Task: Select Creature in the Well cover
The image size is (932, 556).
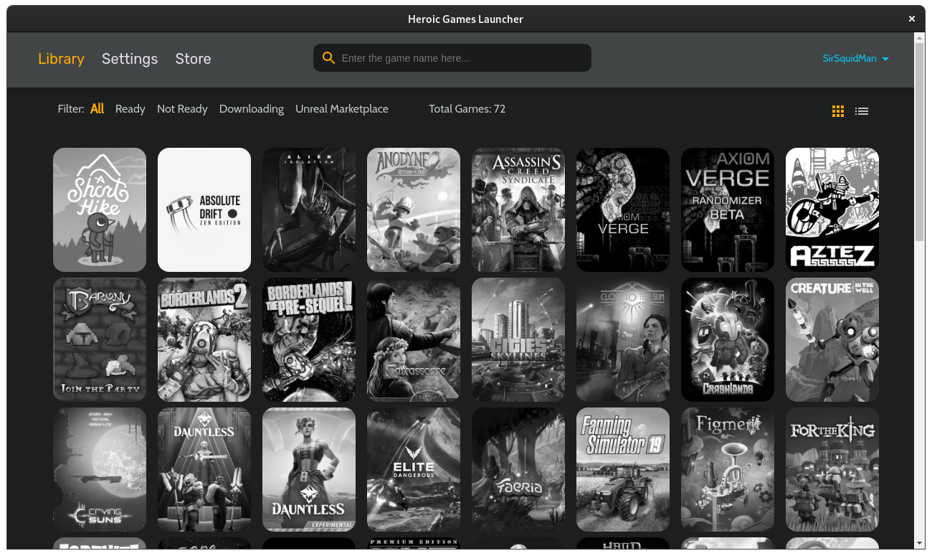Action: 832,339
